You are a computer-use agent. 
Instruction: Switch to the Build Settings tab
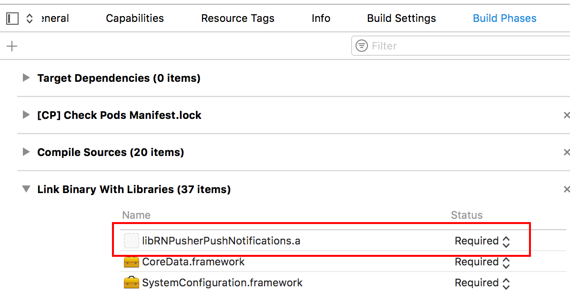(x=401, y=18)
